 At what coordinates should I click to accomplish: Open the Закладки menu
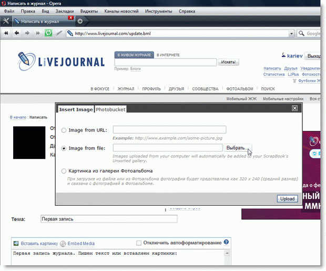pos(65,11)
